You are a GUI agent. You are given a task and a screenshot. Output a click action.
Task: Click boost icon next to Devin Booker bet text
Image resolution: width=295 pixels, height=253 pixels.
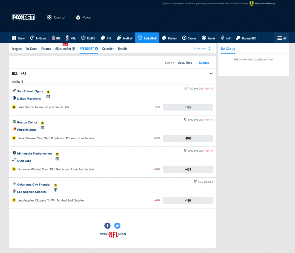[x=14, y=138]
